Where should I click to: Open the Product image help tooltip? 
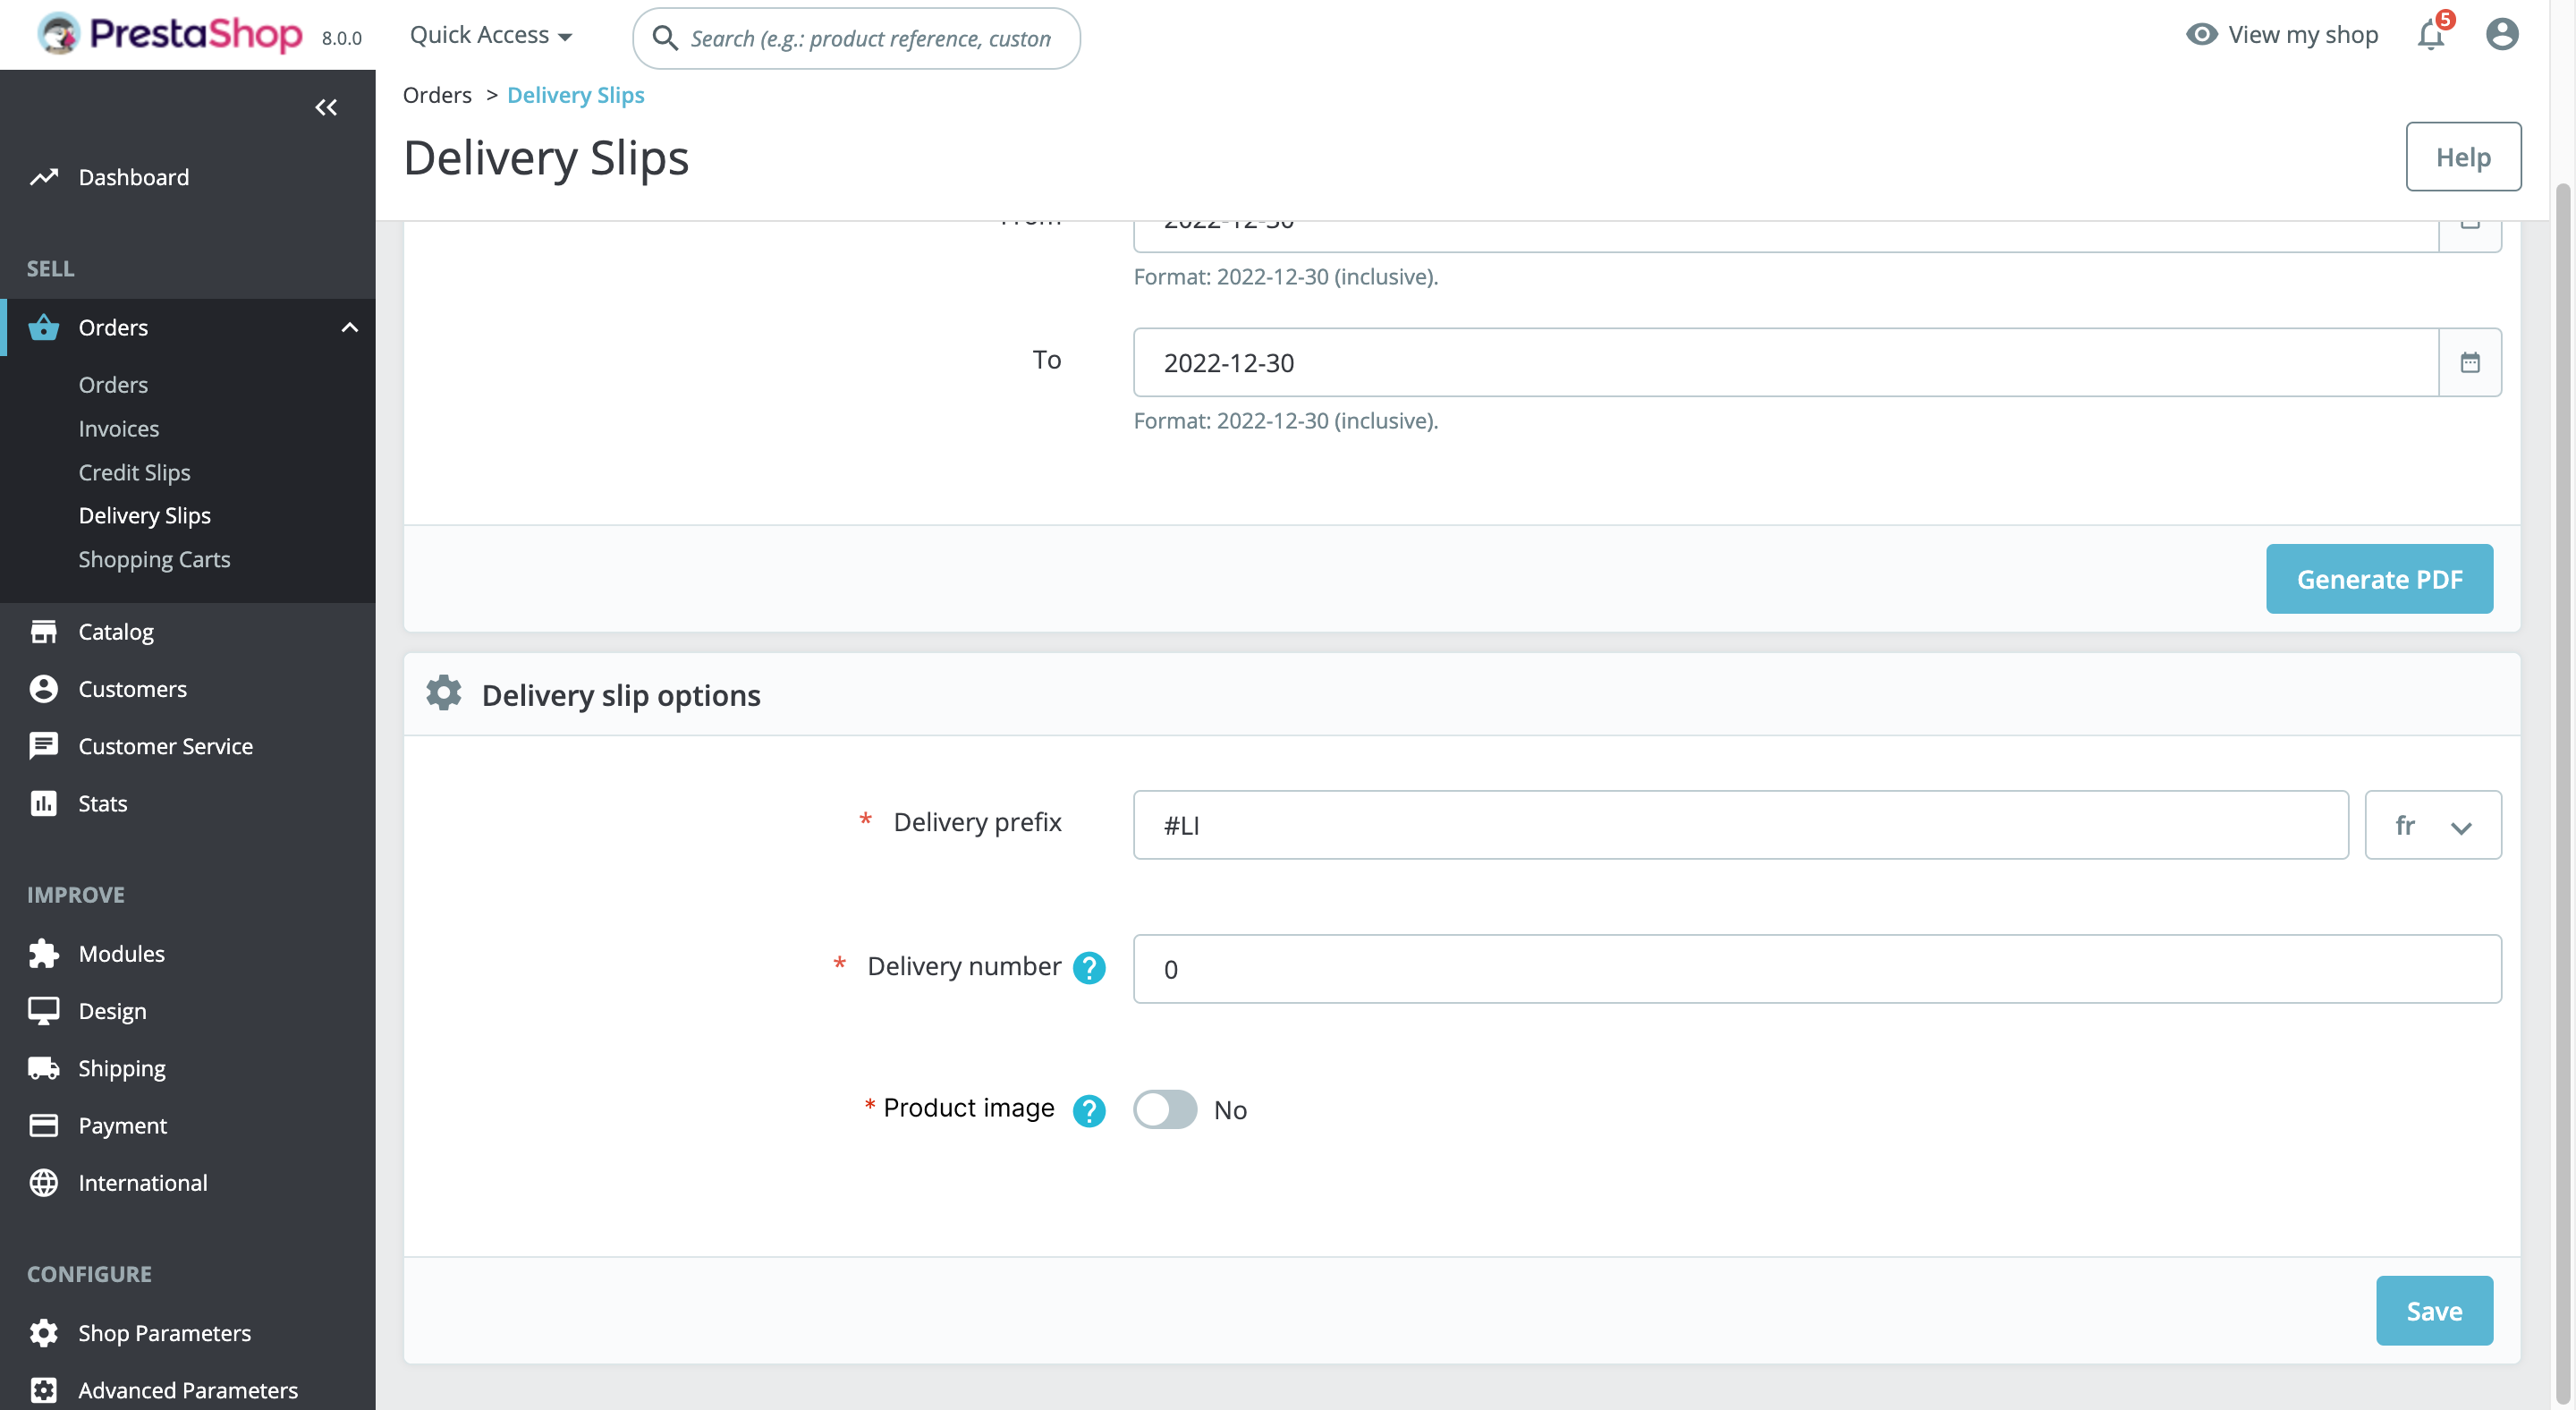[1089, 1110]
